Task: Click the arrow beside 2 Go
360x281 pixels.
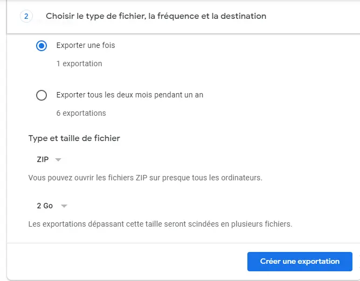Action: [x=64, y=206]
